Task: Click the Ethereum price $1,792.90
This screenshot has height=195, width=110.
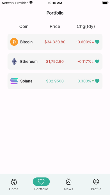Action: pyautogui.click(x=55, y=62)
